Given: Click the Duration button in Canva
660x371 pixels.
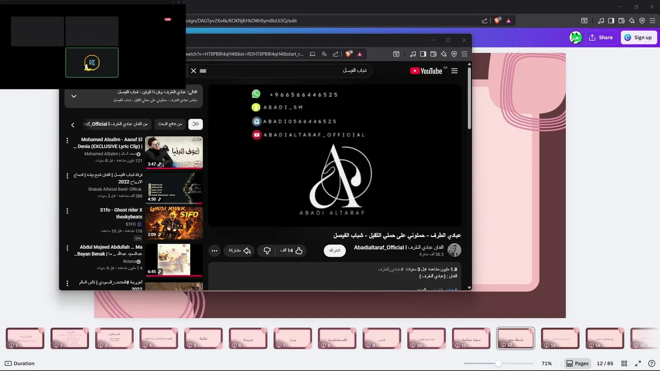Looking at the screenshot, I should point(20,363).
